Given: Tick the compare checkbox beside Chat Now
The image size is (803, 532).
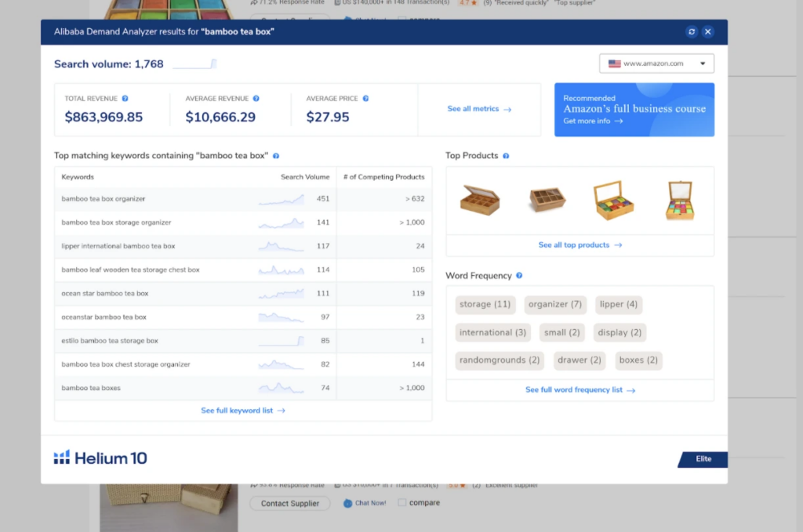Looking at the screenshot, I should click(x=402, y=504).
